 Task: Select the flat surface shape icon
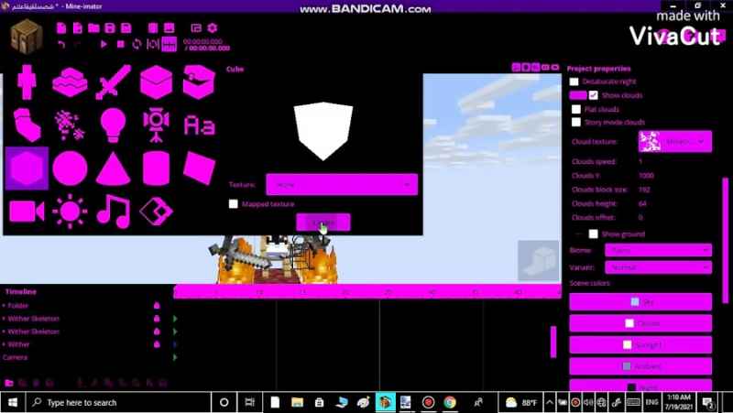coord(200,168)
